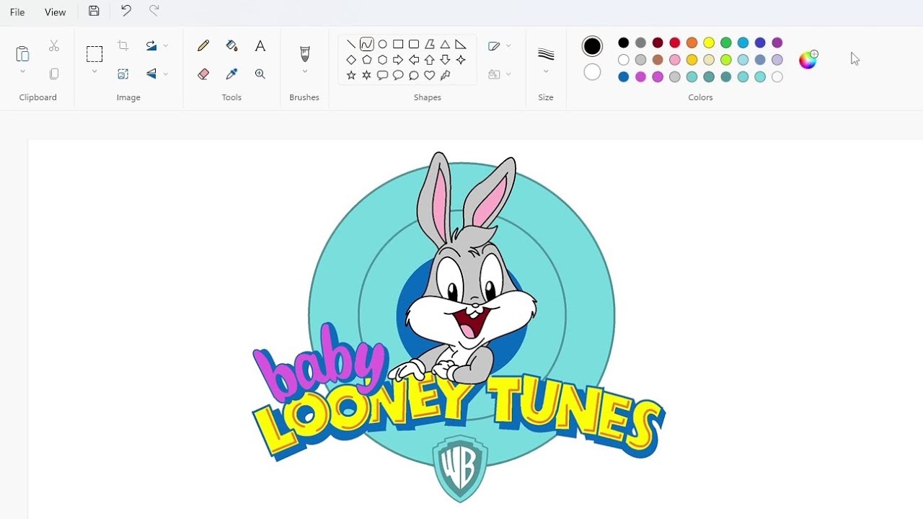
Task: Click the WB shield on the canvas
Action: (460, 469)
